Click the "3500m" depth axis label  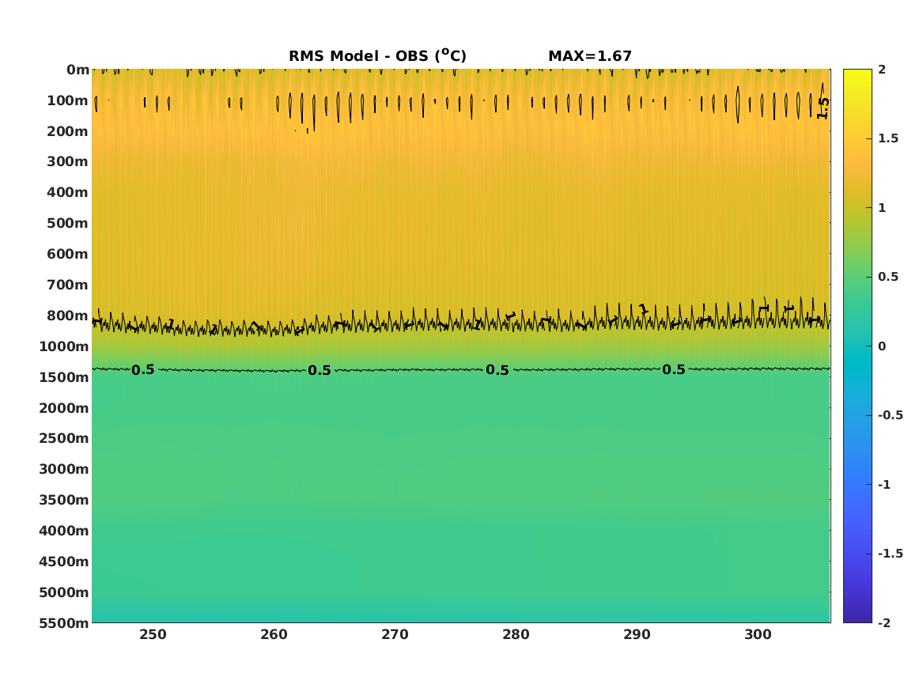click(x=64, y=500)
